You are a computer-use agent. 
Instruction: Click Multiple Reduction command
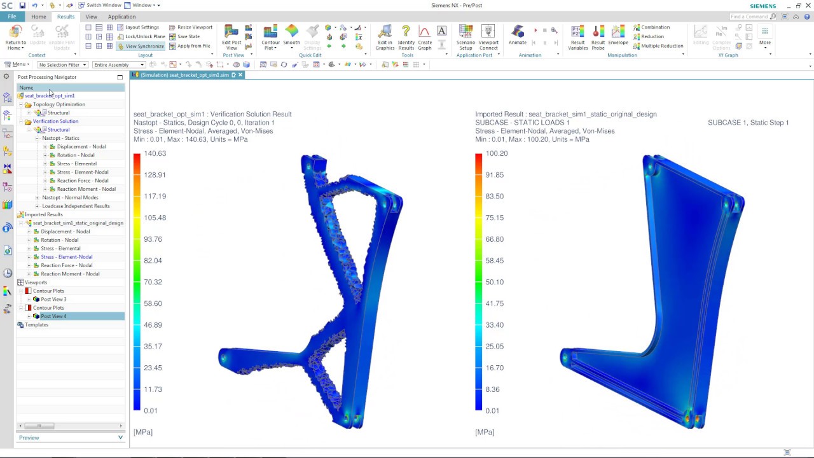(x=658, y=46)
